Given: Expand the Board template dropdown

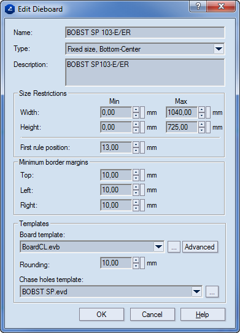Looking at the screenshot, I should (158, 247).
